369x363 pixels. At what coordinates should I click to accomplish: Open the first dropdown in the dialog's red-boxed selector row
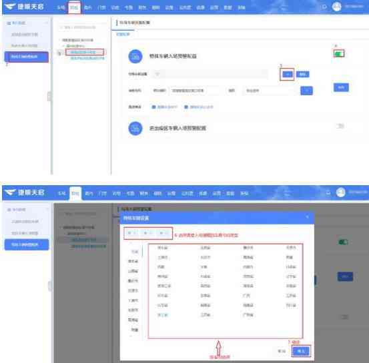pyautogui.click(x=132, y=233)
